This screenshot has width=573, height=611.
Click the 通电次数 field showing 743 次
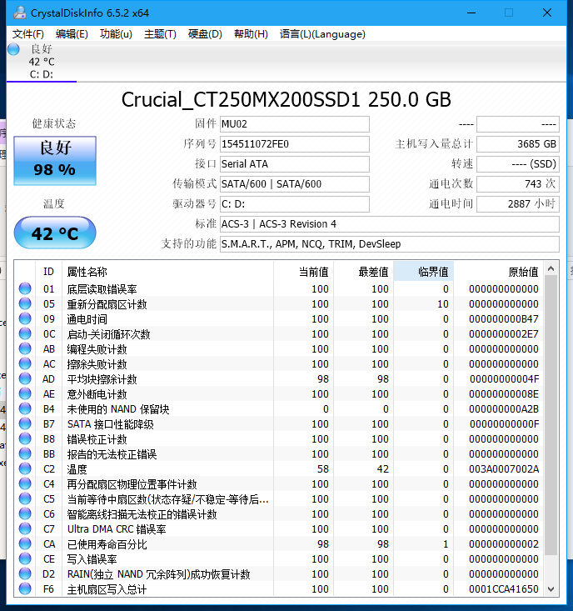(x=518, y=184)
